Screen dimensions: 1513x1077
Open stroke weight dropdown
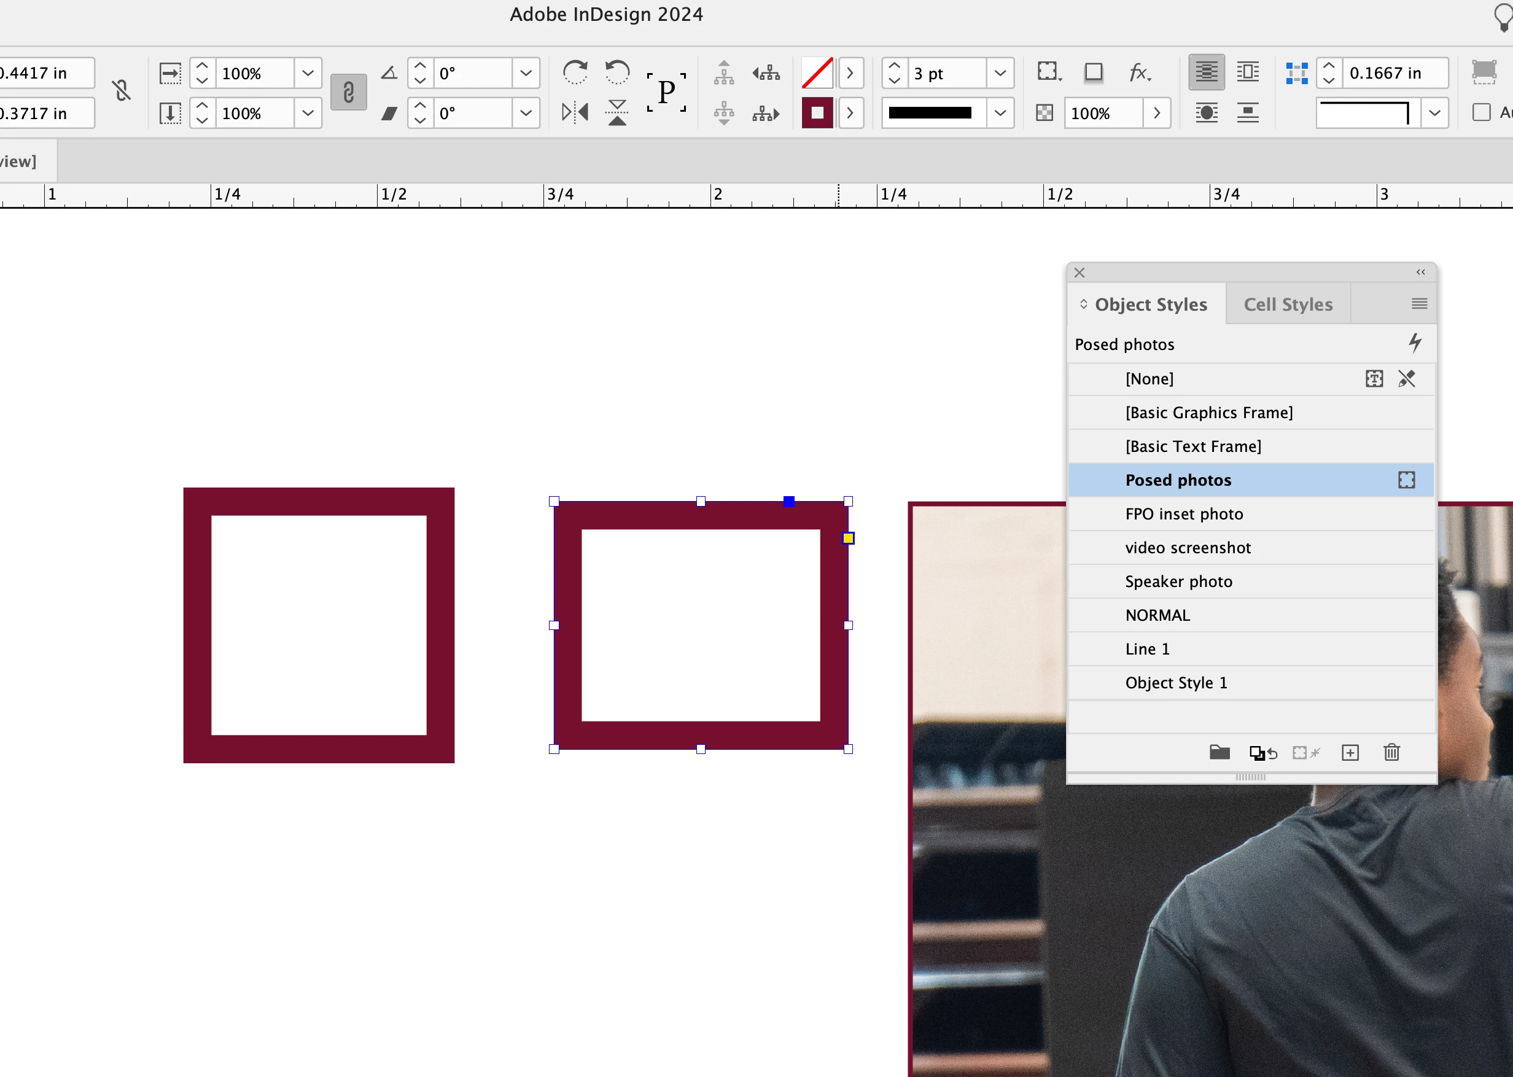pyautogui.click(x=1000, y=72)
